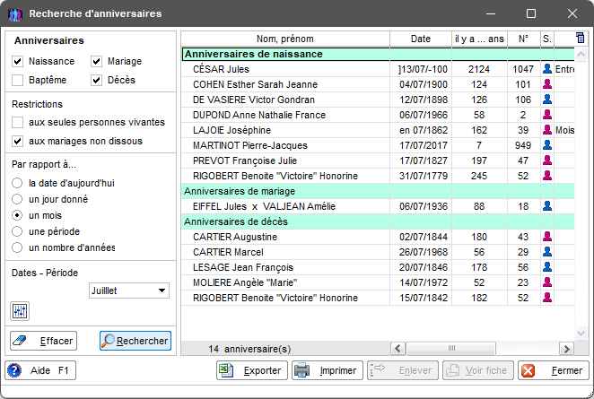Select the Anniversaires de naissance group row
This screenshot has width=594, height=399.
378,54
